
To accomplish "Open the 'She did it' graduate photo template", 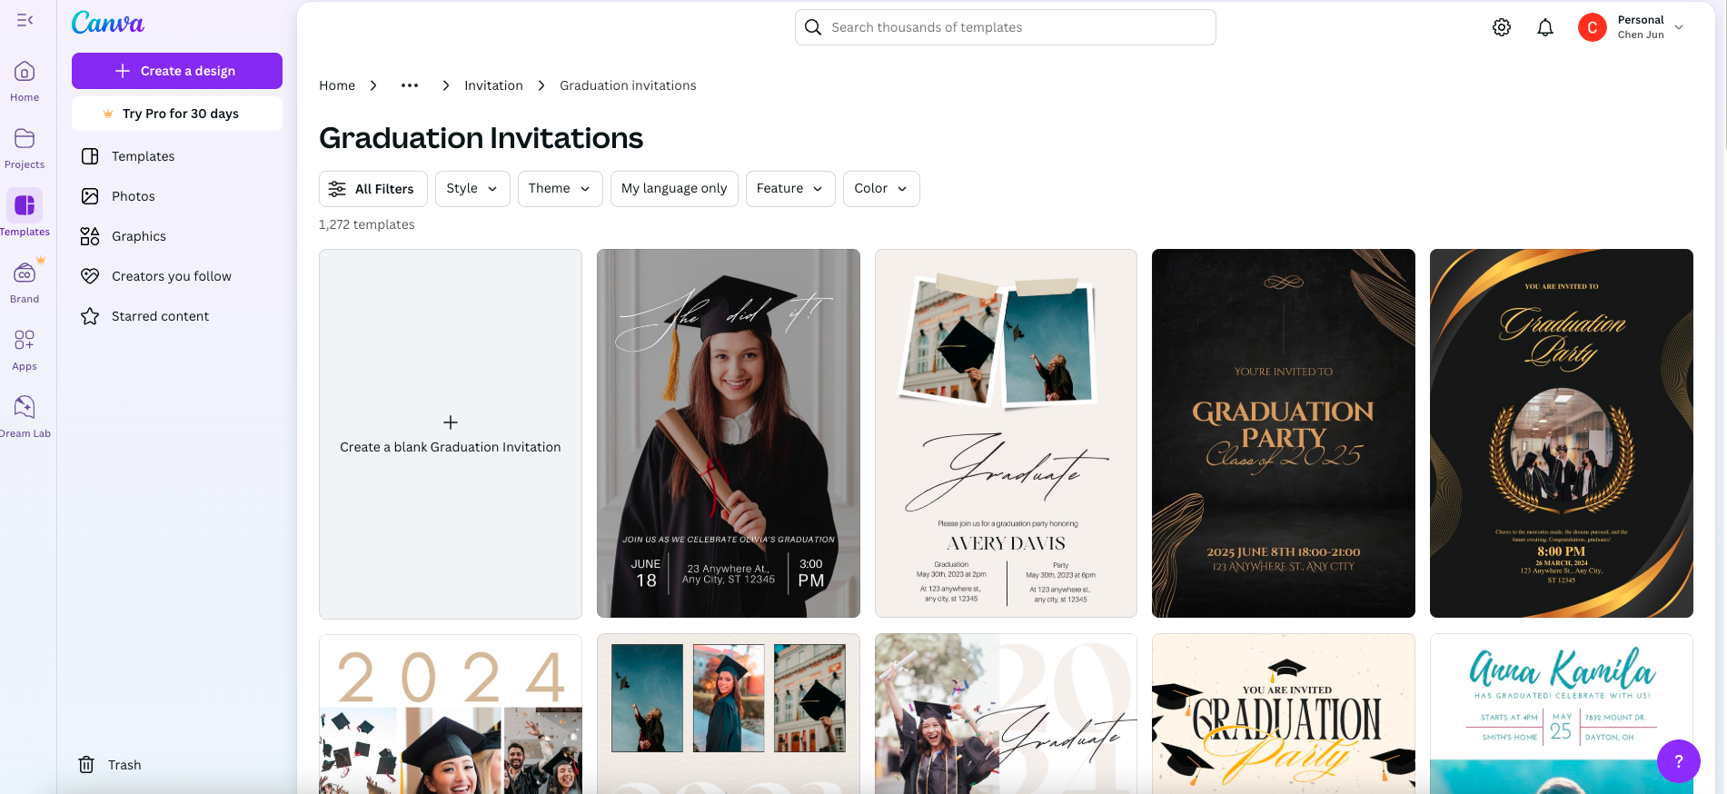I will coord(729,433).
